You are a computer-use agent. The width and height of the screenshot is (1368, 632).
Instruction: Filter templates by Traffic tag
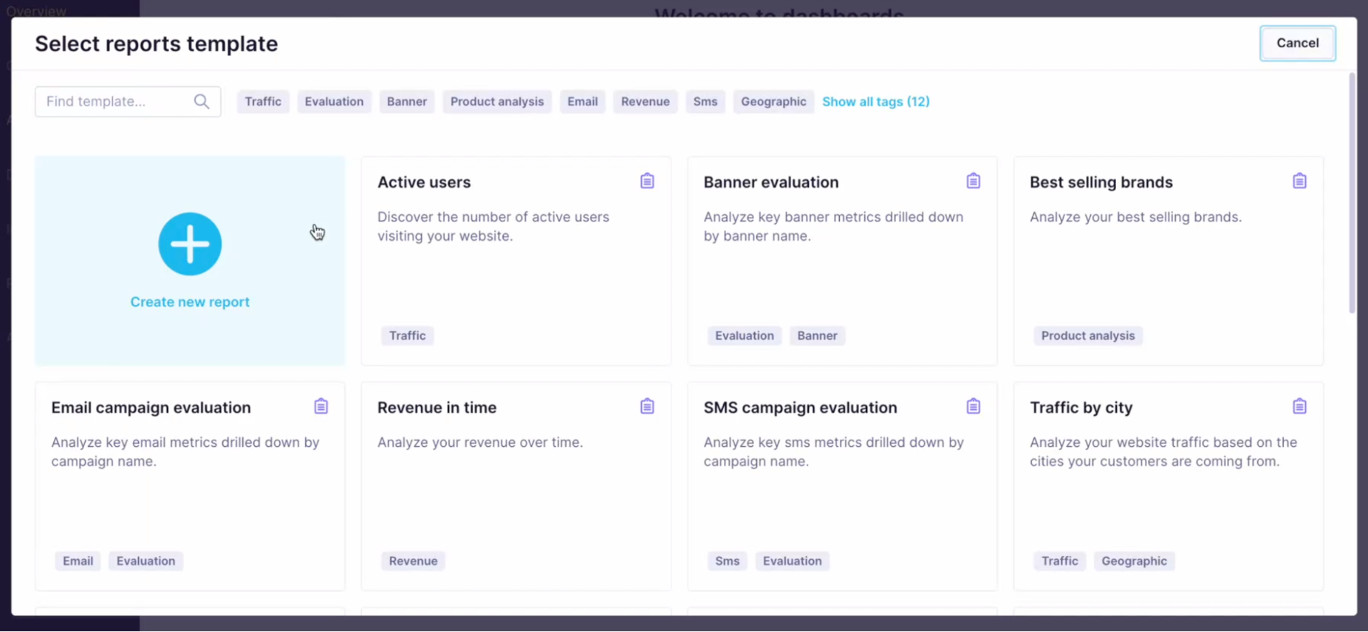coord(263,101)
